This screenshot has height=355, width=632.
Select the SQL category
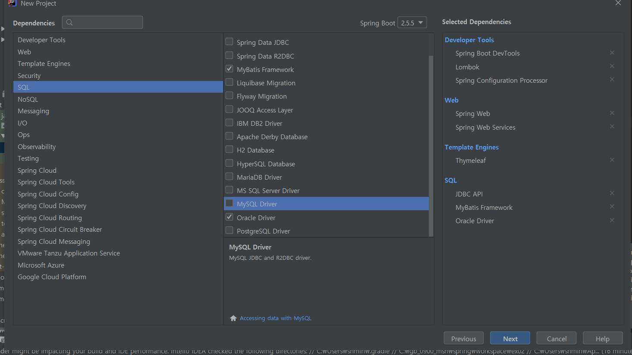pyautogui.click(x=118, y=87)
